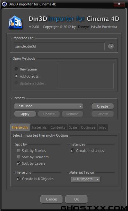This screenshot has height=211, width=128.
Task: Open the Misc tab
Action: (x=102, y=127)
